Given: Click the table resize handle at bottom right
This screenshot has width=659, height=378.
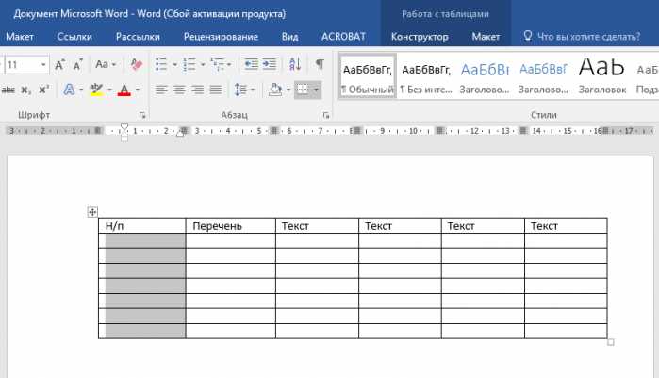Looking at the screenshot, I should pos(611,342).
